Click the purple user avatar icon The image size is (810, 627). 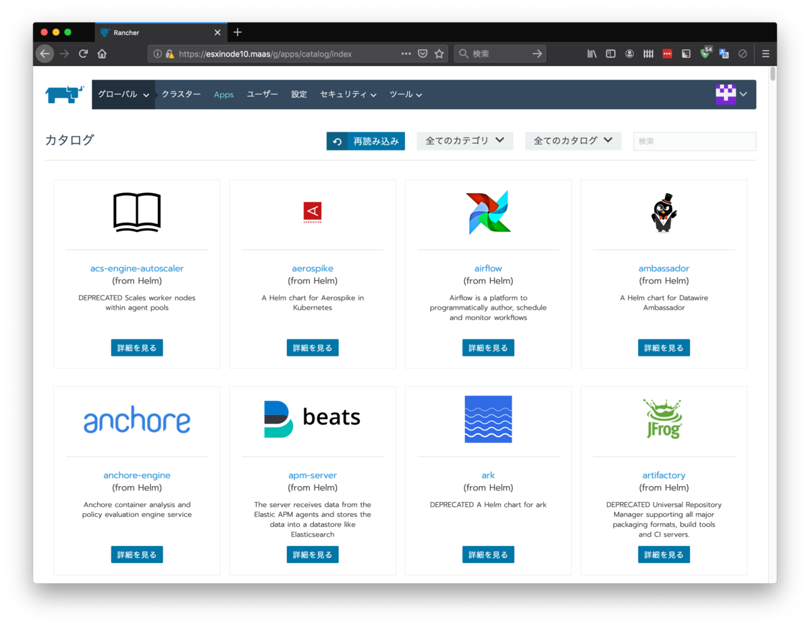click(x=726, y=94)
